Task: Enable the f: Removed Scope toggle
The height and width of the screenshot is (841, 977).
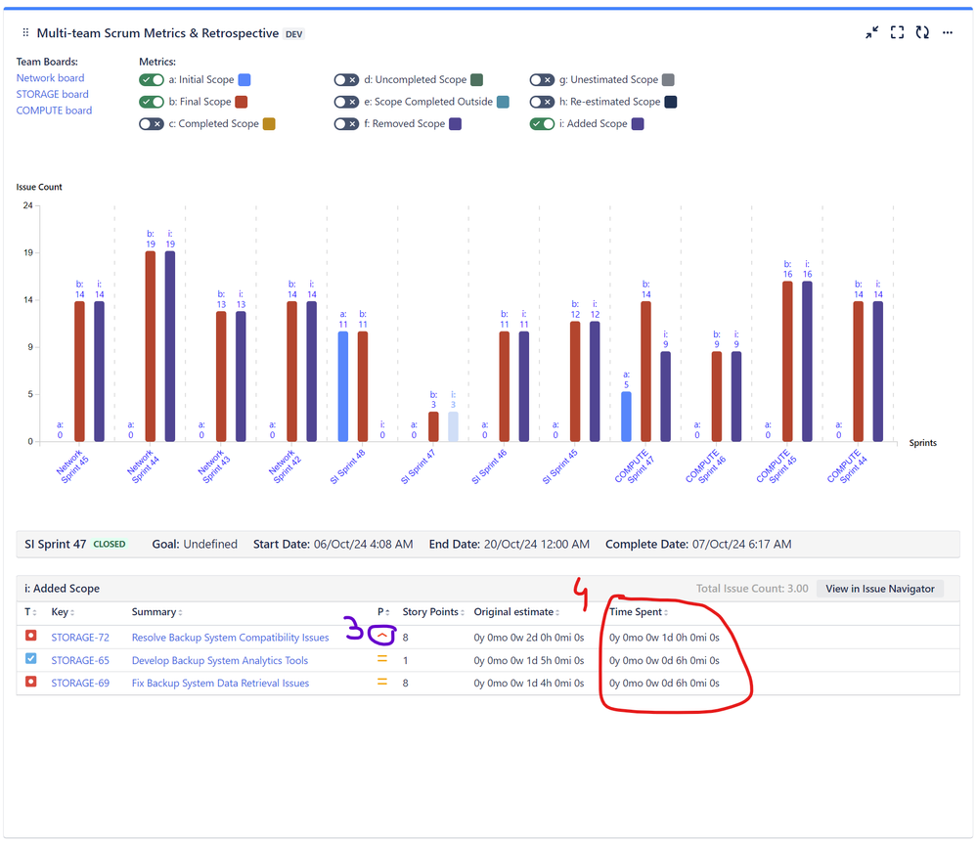Action: pos(346,124)
